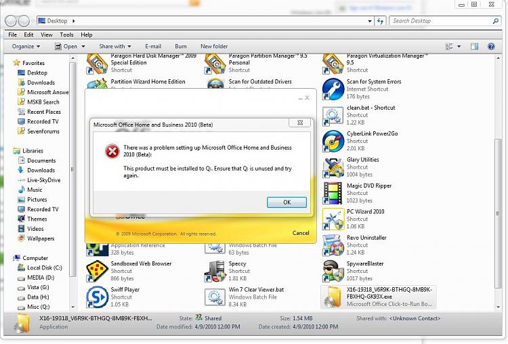The image size is (508, 344).
Task: Select Computer in navigation pane
Action: [x=35, y=258]
